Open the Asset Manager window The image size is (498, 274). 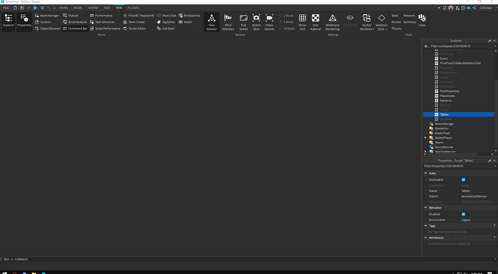(x=47, y=16)
